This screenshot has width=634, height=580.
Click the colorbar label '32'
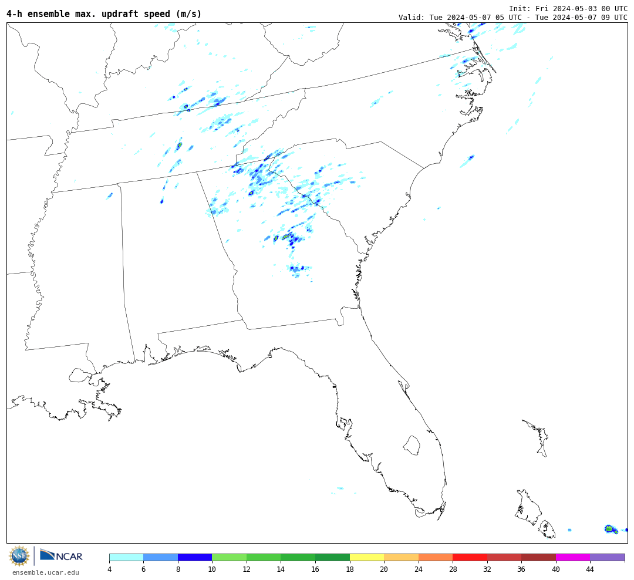click(x=487, y=569)
